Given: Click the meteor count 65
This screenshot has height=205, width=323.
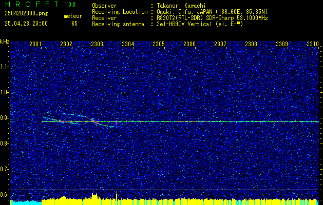Looking at the screenshot, I should point(74,24).
